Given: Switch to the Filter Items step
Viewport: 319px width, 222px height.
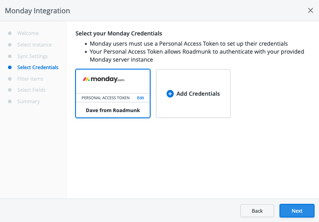Looking at the screenshot, I should click(x=30, y=79).
